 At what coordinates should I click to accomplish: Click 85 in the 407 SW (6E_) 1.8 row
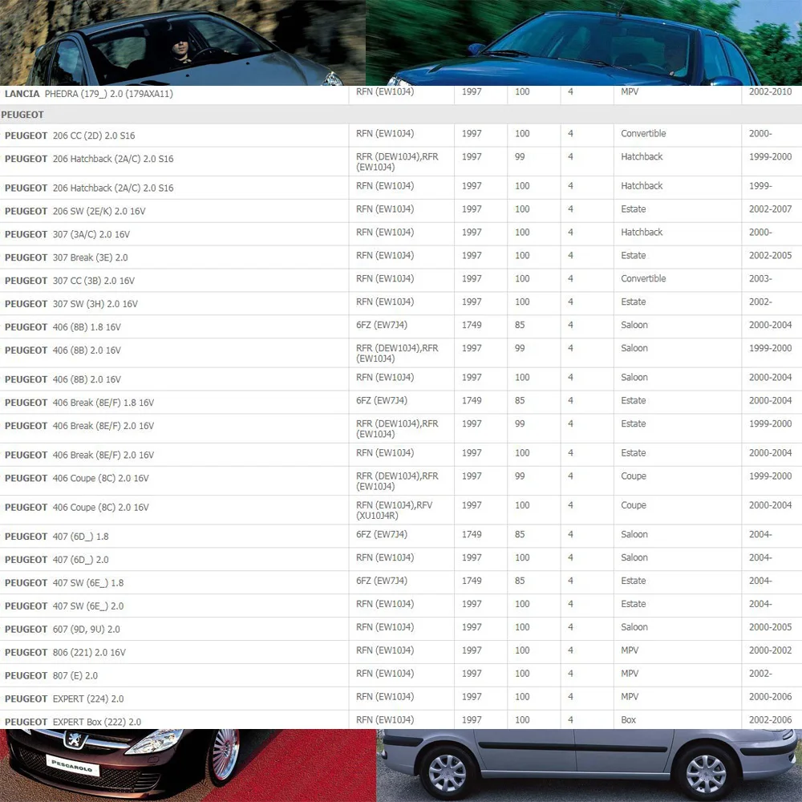(520, 581)
